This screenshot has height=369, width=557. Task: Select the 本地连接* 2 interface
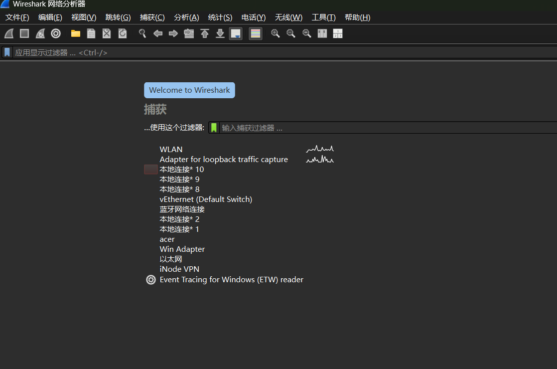point(179,219)
